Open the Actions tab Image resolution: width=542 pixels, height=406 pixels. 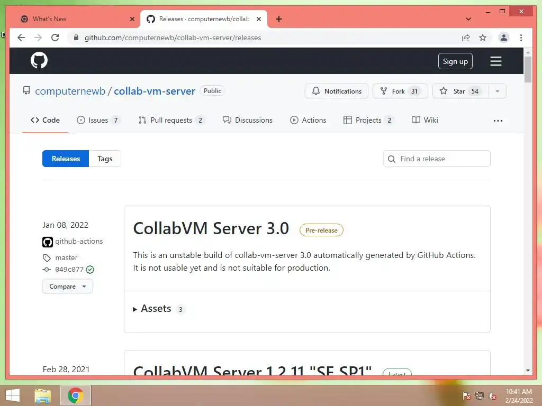[308, 120]
